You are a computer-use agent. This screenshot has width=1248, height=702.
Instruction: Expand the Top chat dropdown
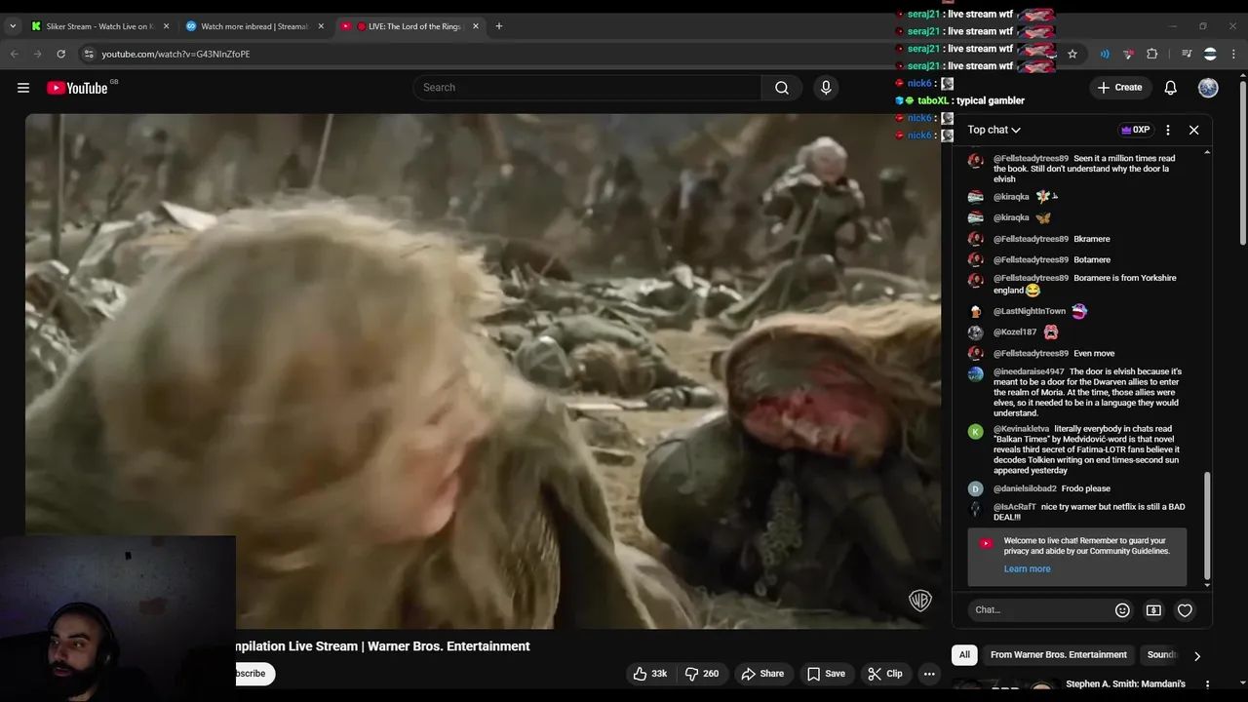[x=994, y=130]
